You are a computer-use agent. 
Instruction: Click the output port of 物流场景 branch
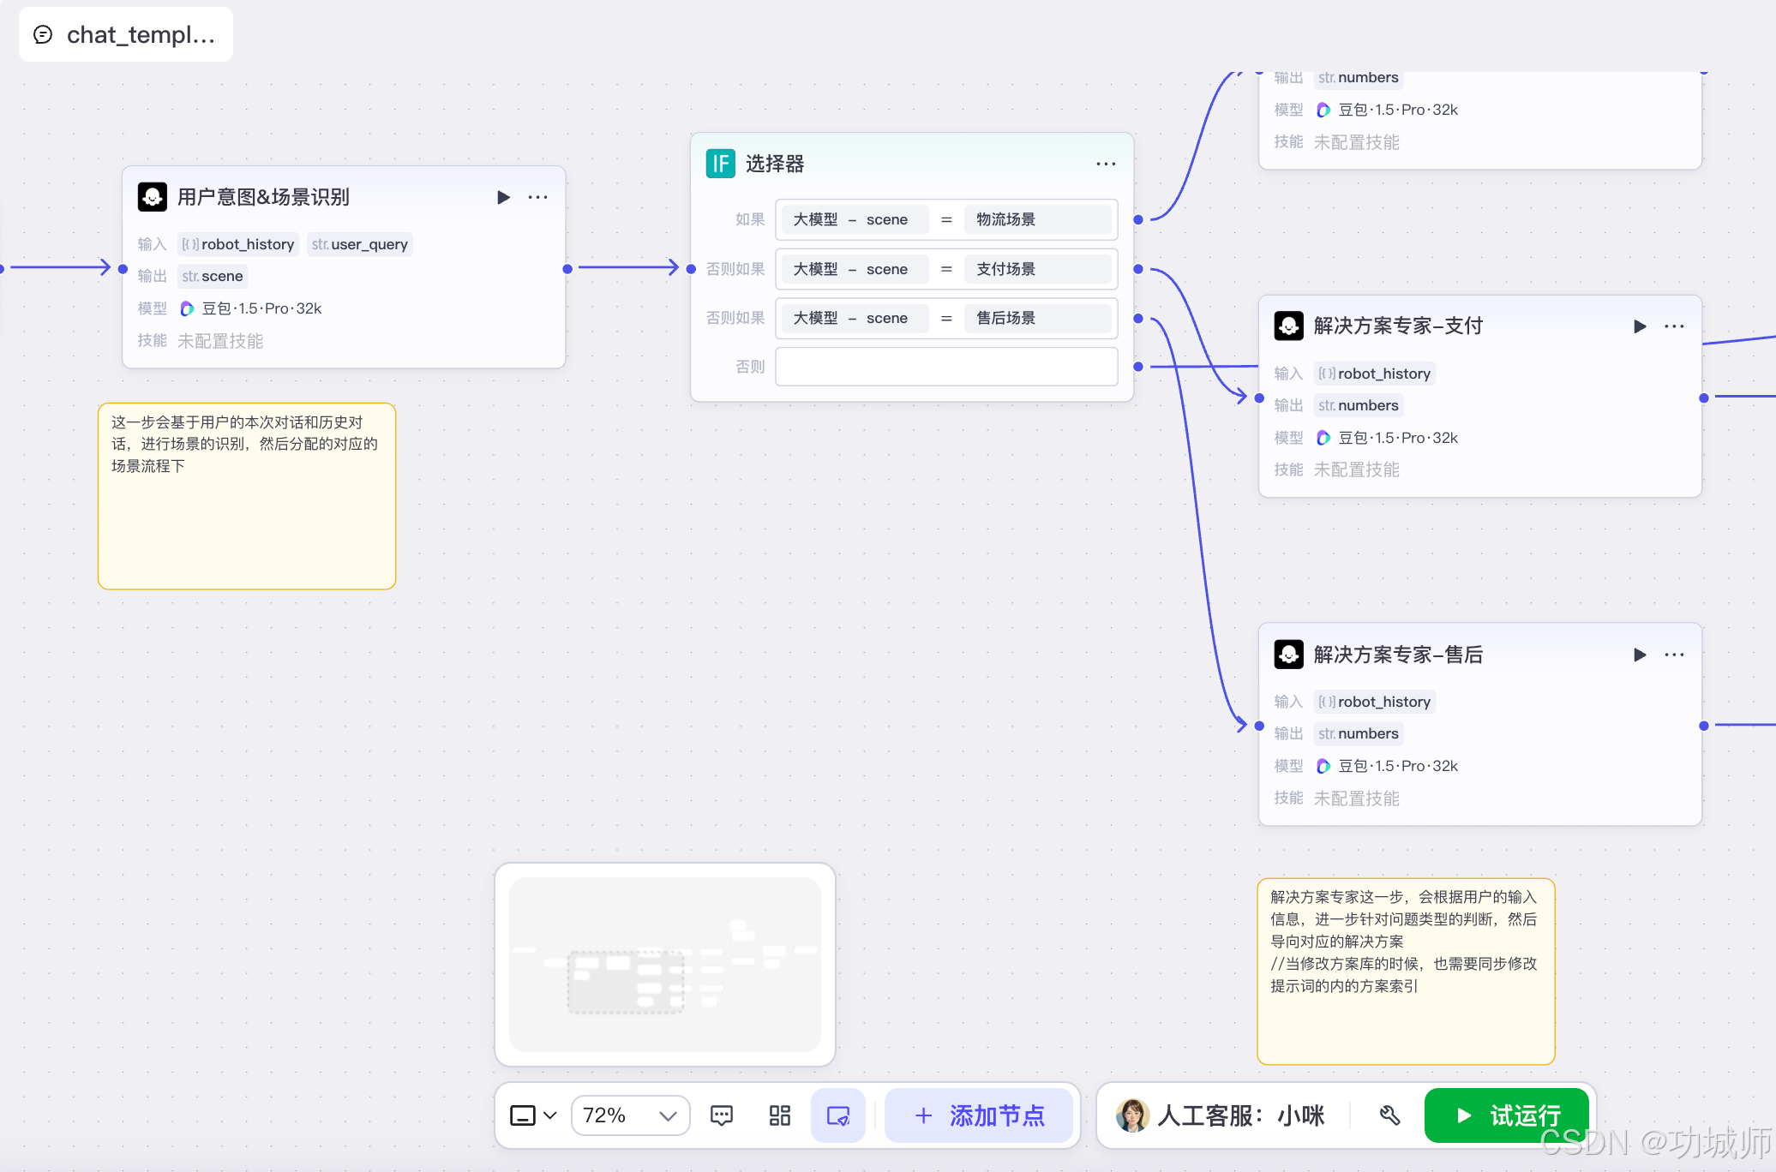click(1138, 220)
